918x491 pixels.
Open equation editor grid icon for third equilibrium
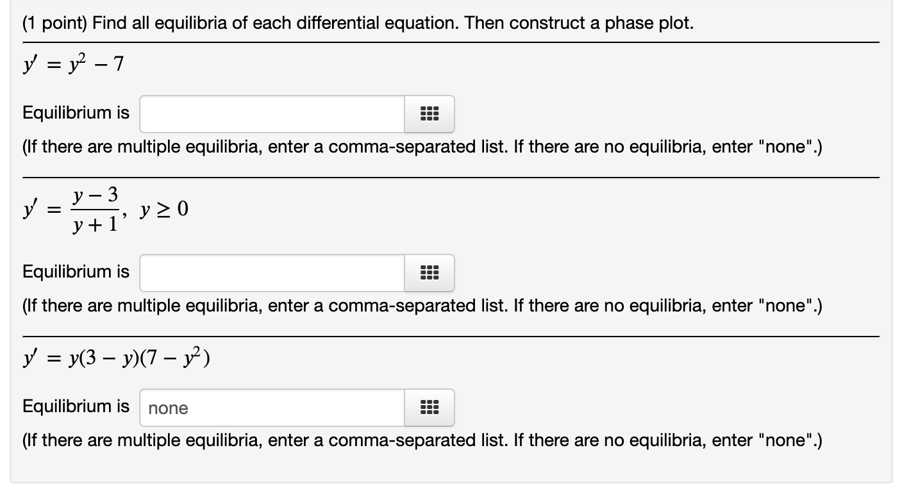(429, 408)
